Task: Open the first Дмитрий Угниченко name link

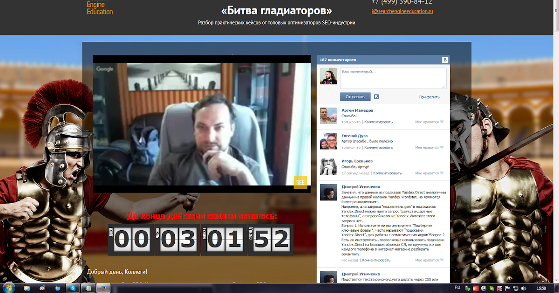Action: pos(361,187)
